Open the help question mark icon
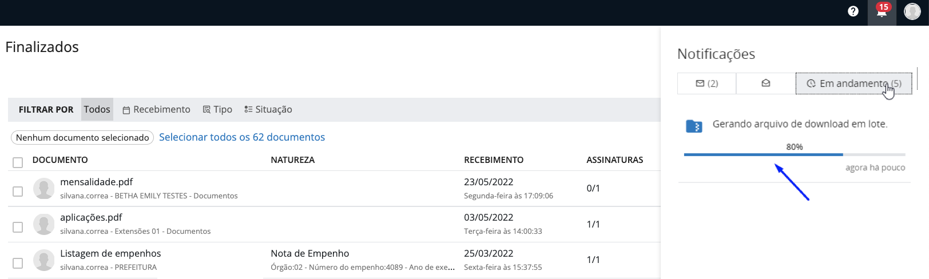 pyautogui.click(x=853, y=11)
